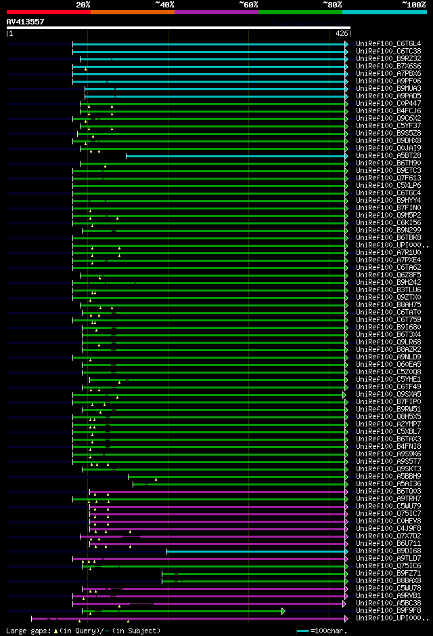Click label UniRef100_B8BAX8
The image size is (433, 636).
[x=388, y=581]
